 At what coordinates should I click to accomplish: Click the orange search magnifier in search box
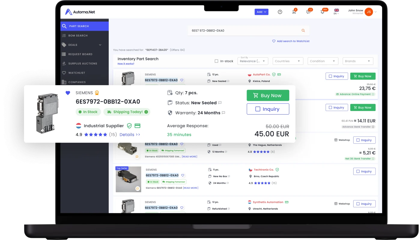303,31
